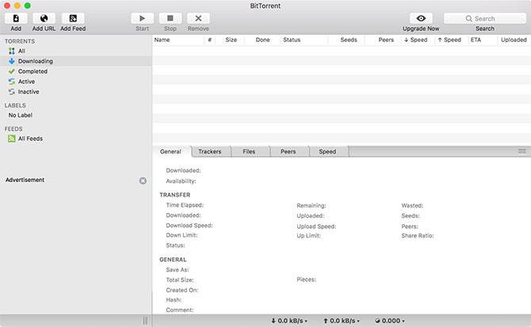Open the upload speed limit dropdown
Image resolution: width=531 pixels, height=327 pixels.
tap(342, 321)
